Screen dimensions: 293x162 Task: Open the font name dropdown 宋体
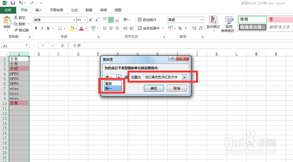[x=74, y=20]
